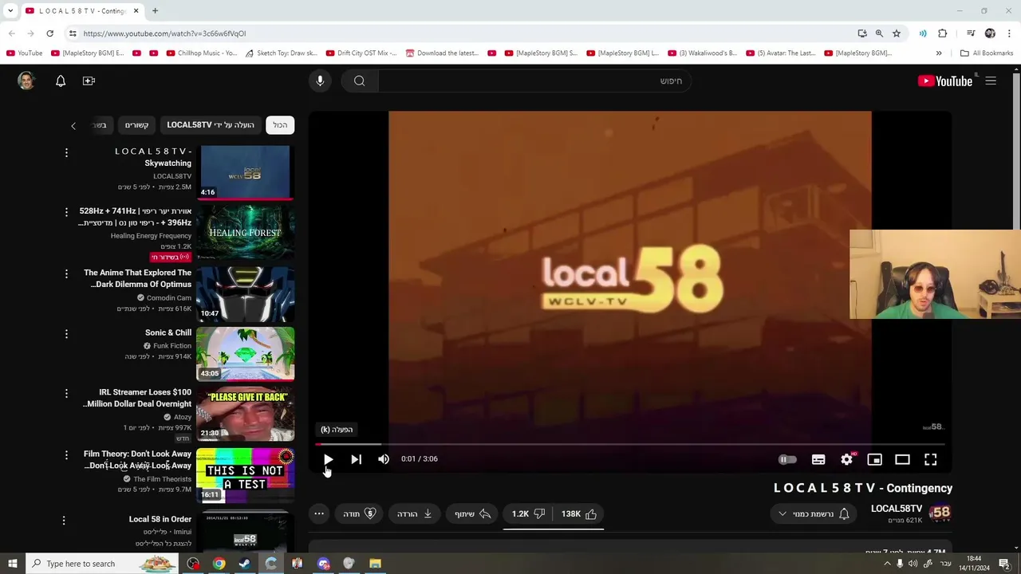The height and width of the screenshot is (574, 1021).
Task: Open options for Local 58 in Order
Action: (x=64, y=520)
